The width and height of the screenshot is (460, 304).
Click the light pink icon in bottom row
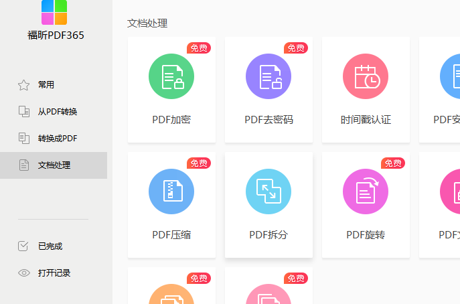click(269, 294)
